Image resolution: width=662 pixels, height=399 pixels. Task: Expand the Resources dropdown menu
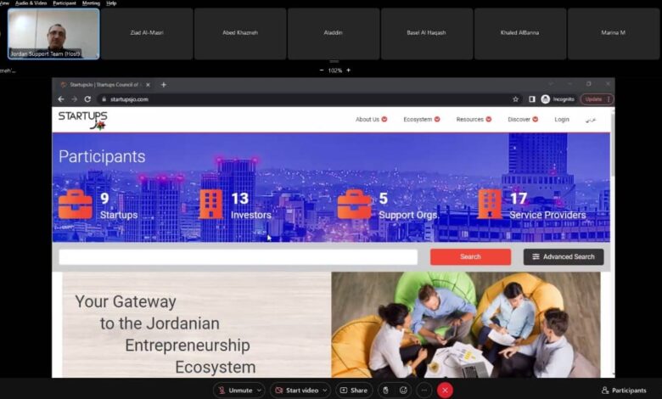474,120
